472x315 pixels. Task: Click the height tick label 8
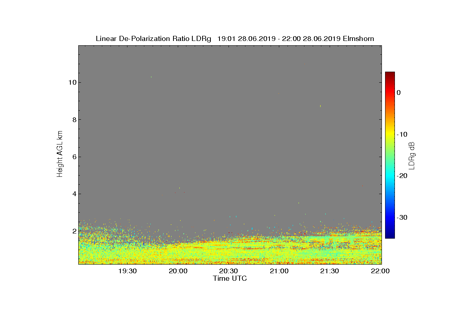pos(74,120)
